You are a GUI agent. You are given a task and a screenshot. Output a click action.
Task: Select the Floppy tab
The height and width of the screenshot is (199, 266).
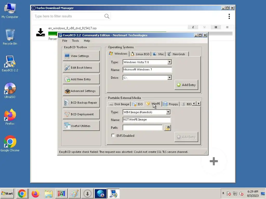coord(171,104)
